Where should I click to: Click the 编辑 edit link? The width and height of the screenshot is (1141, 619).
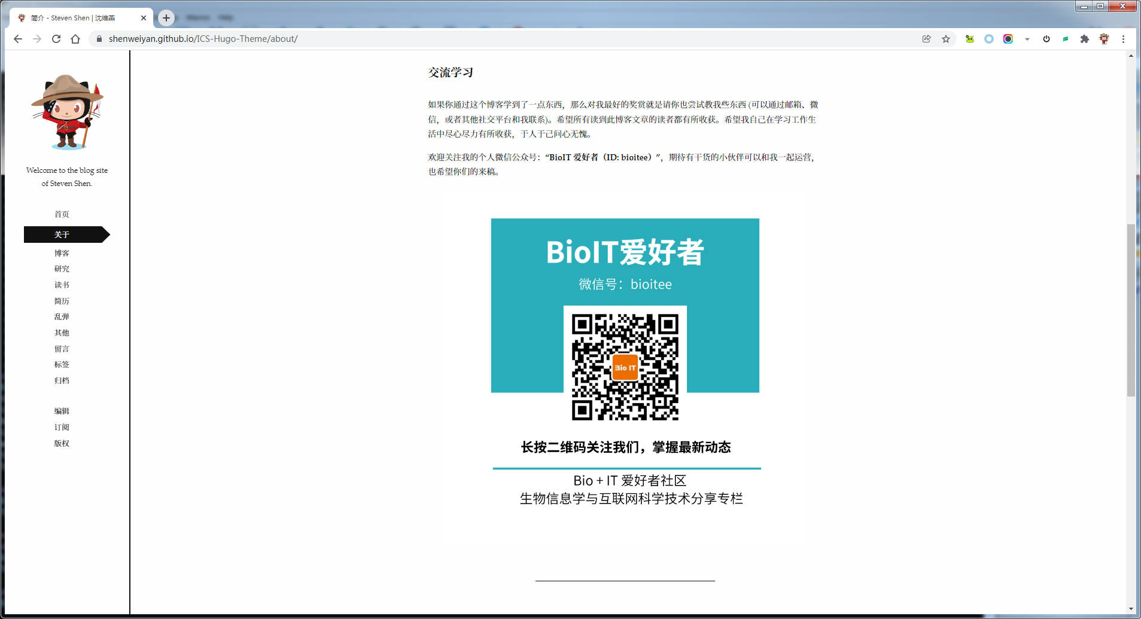pos(62,411)
